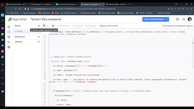
Task: Click the line starting let theme =
Action: (x=76, y=75)
